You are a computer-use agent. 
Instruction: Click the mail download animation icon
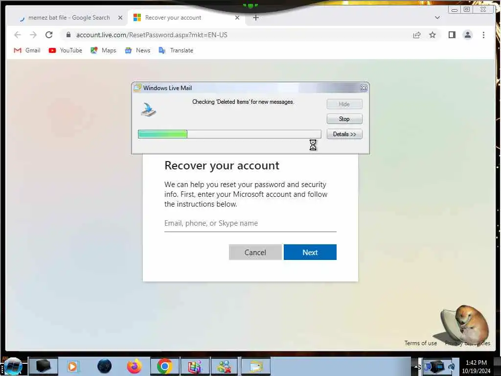point(149,110)
